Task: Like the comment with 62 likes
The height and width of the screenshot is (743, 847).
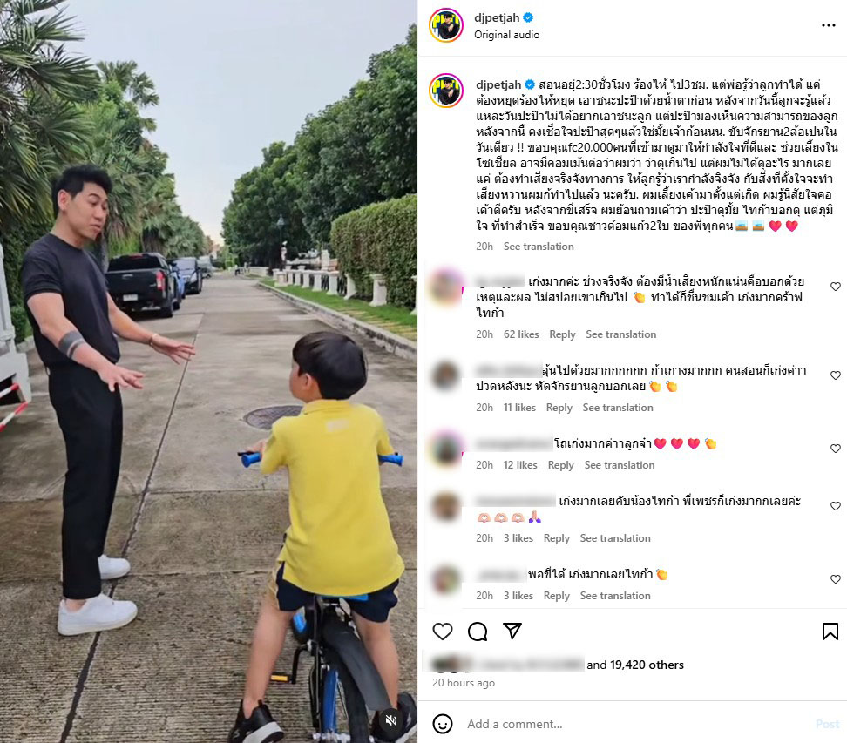Action: (836, 287)
